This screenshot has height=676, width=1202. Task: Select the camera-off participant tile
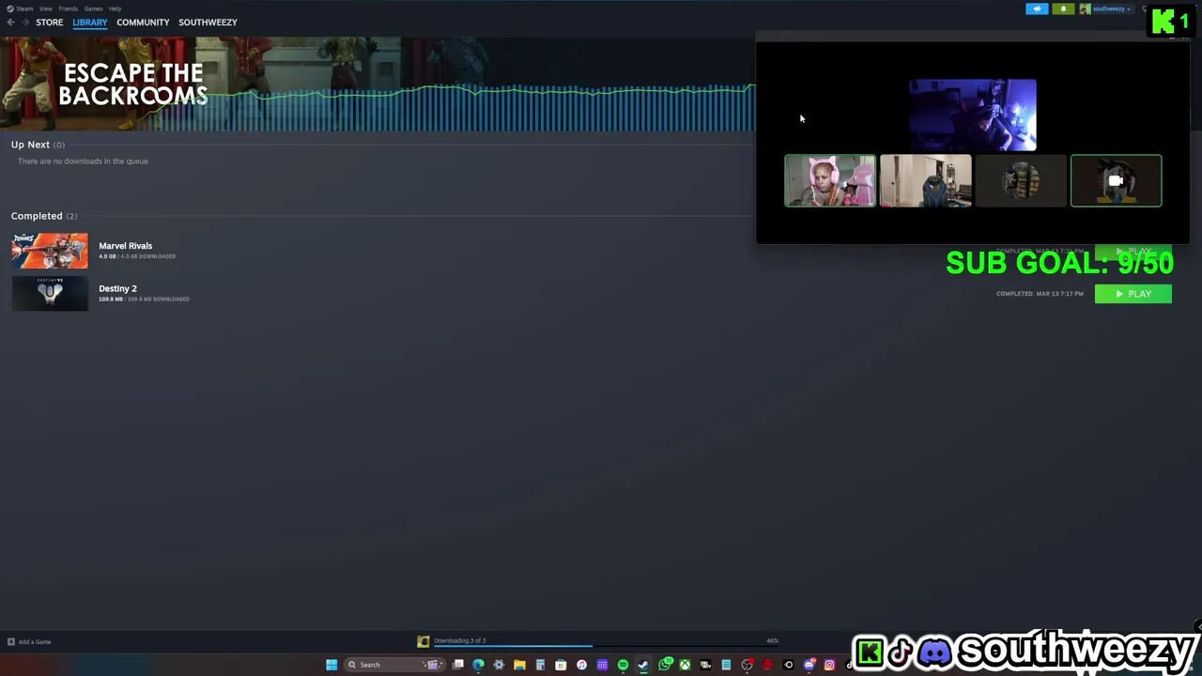click(1116, 180)
